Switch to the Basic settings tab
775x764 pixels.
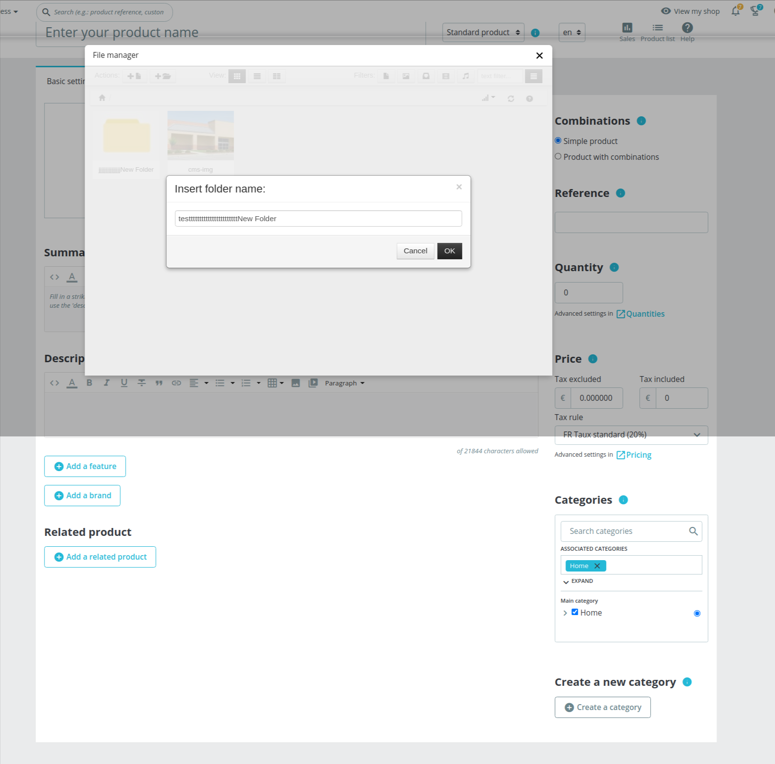point(66,81)
